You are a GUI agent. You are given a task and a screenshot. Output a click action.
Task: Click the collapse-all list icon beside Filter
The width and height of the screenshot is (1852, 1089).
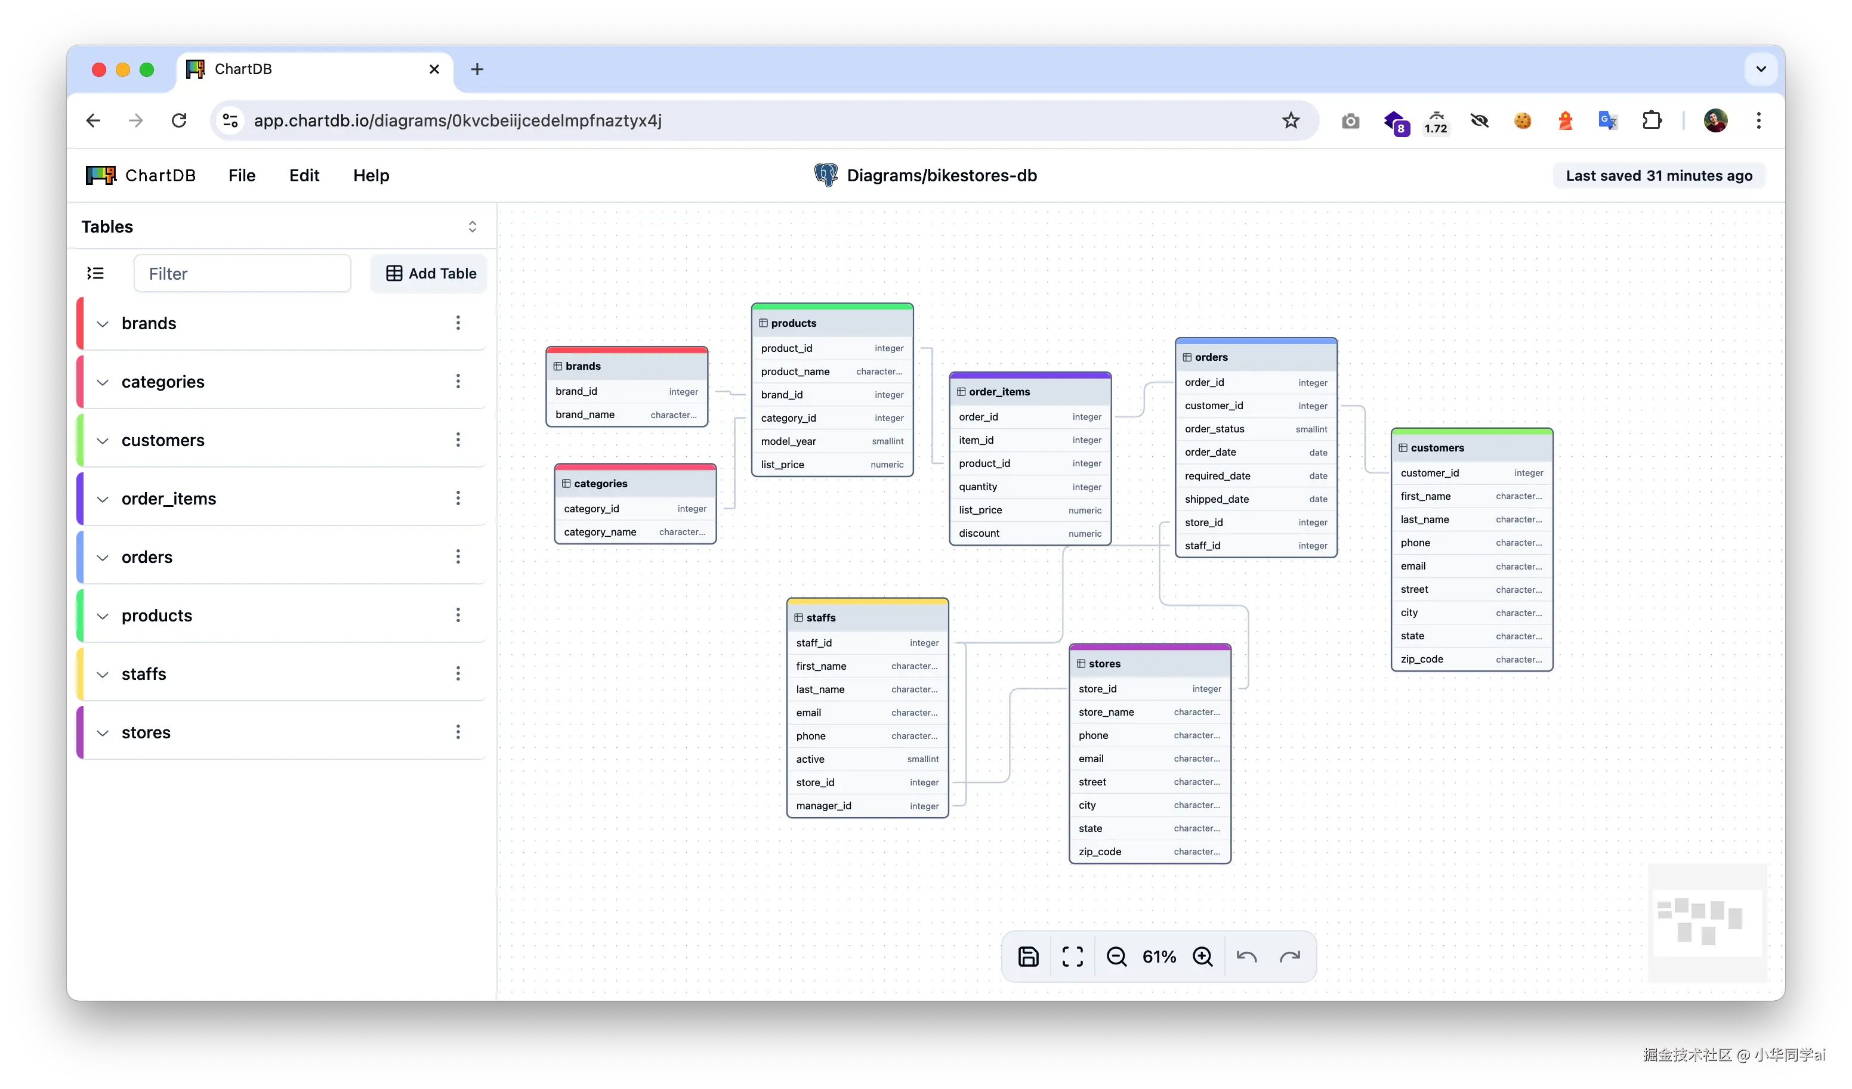95,273
